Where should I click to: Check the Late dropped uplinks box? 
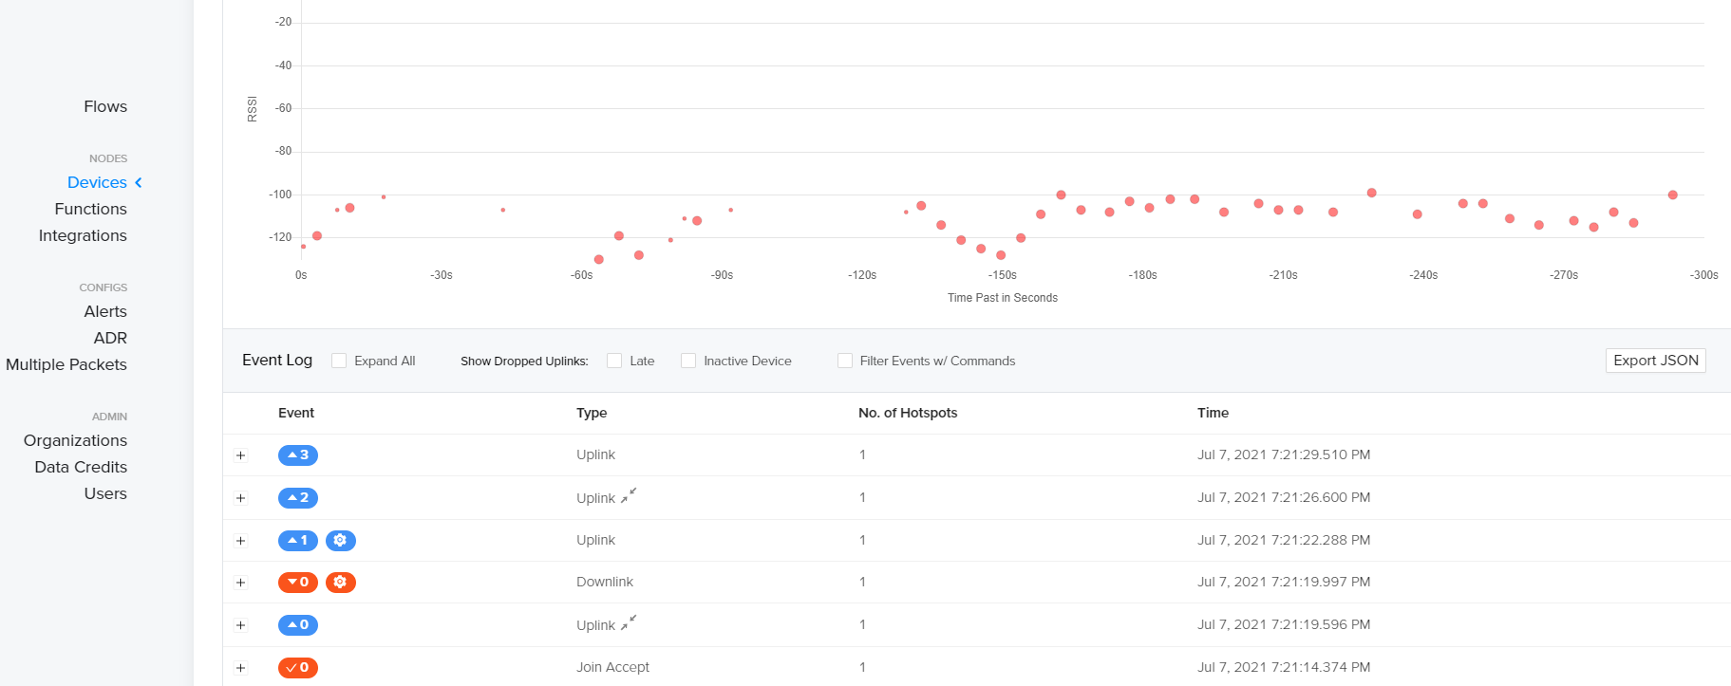click(x=614, y=361)
